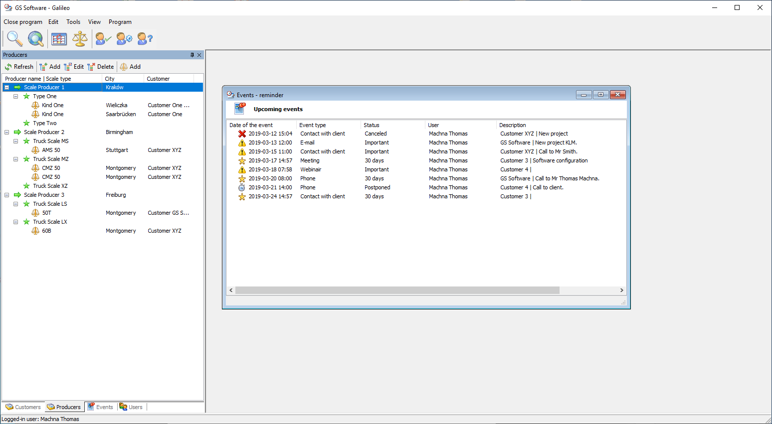Click the user help question mark icon
Viewport: 772px width, 424px height.
pos(145,39)
